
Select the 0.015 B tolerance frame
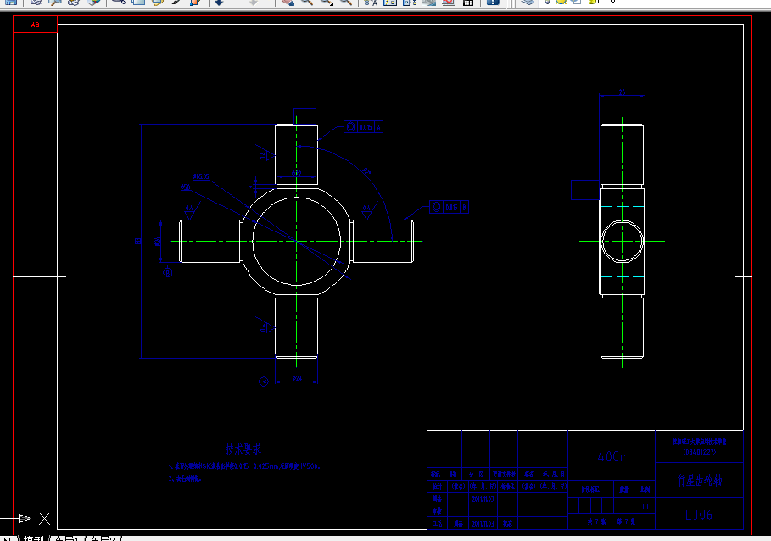pyautogui.click(x=449, y=208)
